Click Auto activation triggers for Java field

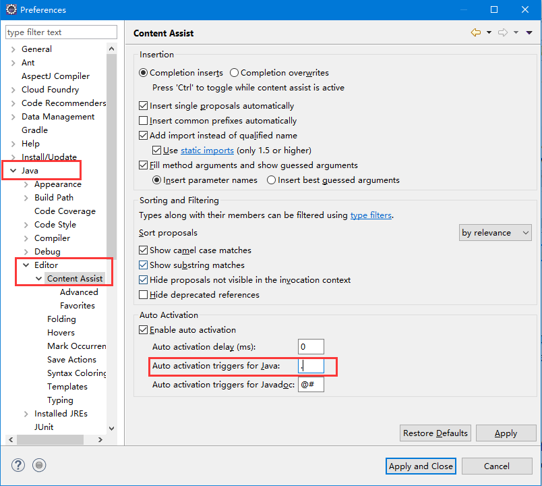click(311, 366)
